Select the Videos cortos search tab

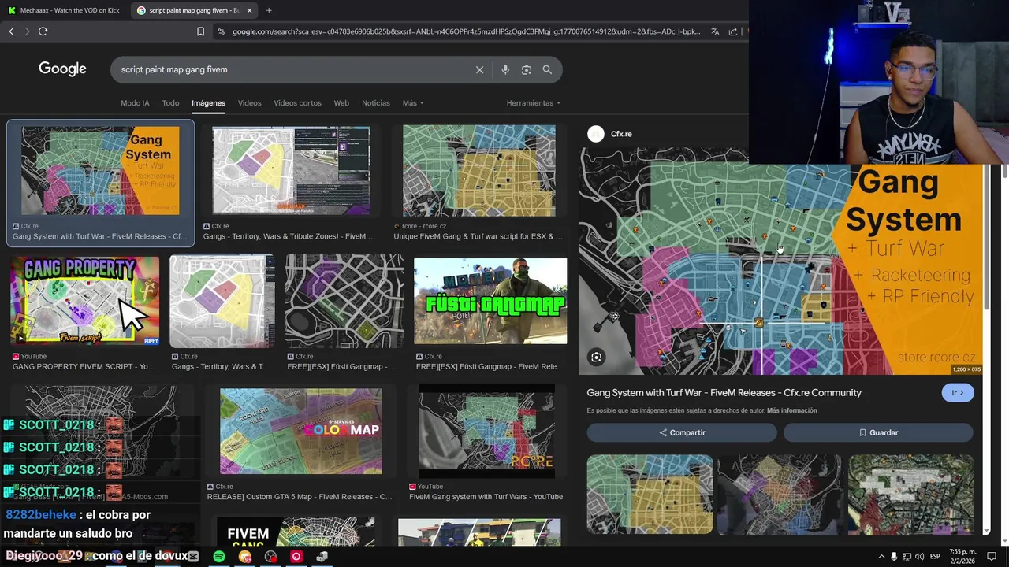point(297,103)
